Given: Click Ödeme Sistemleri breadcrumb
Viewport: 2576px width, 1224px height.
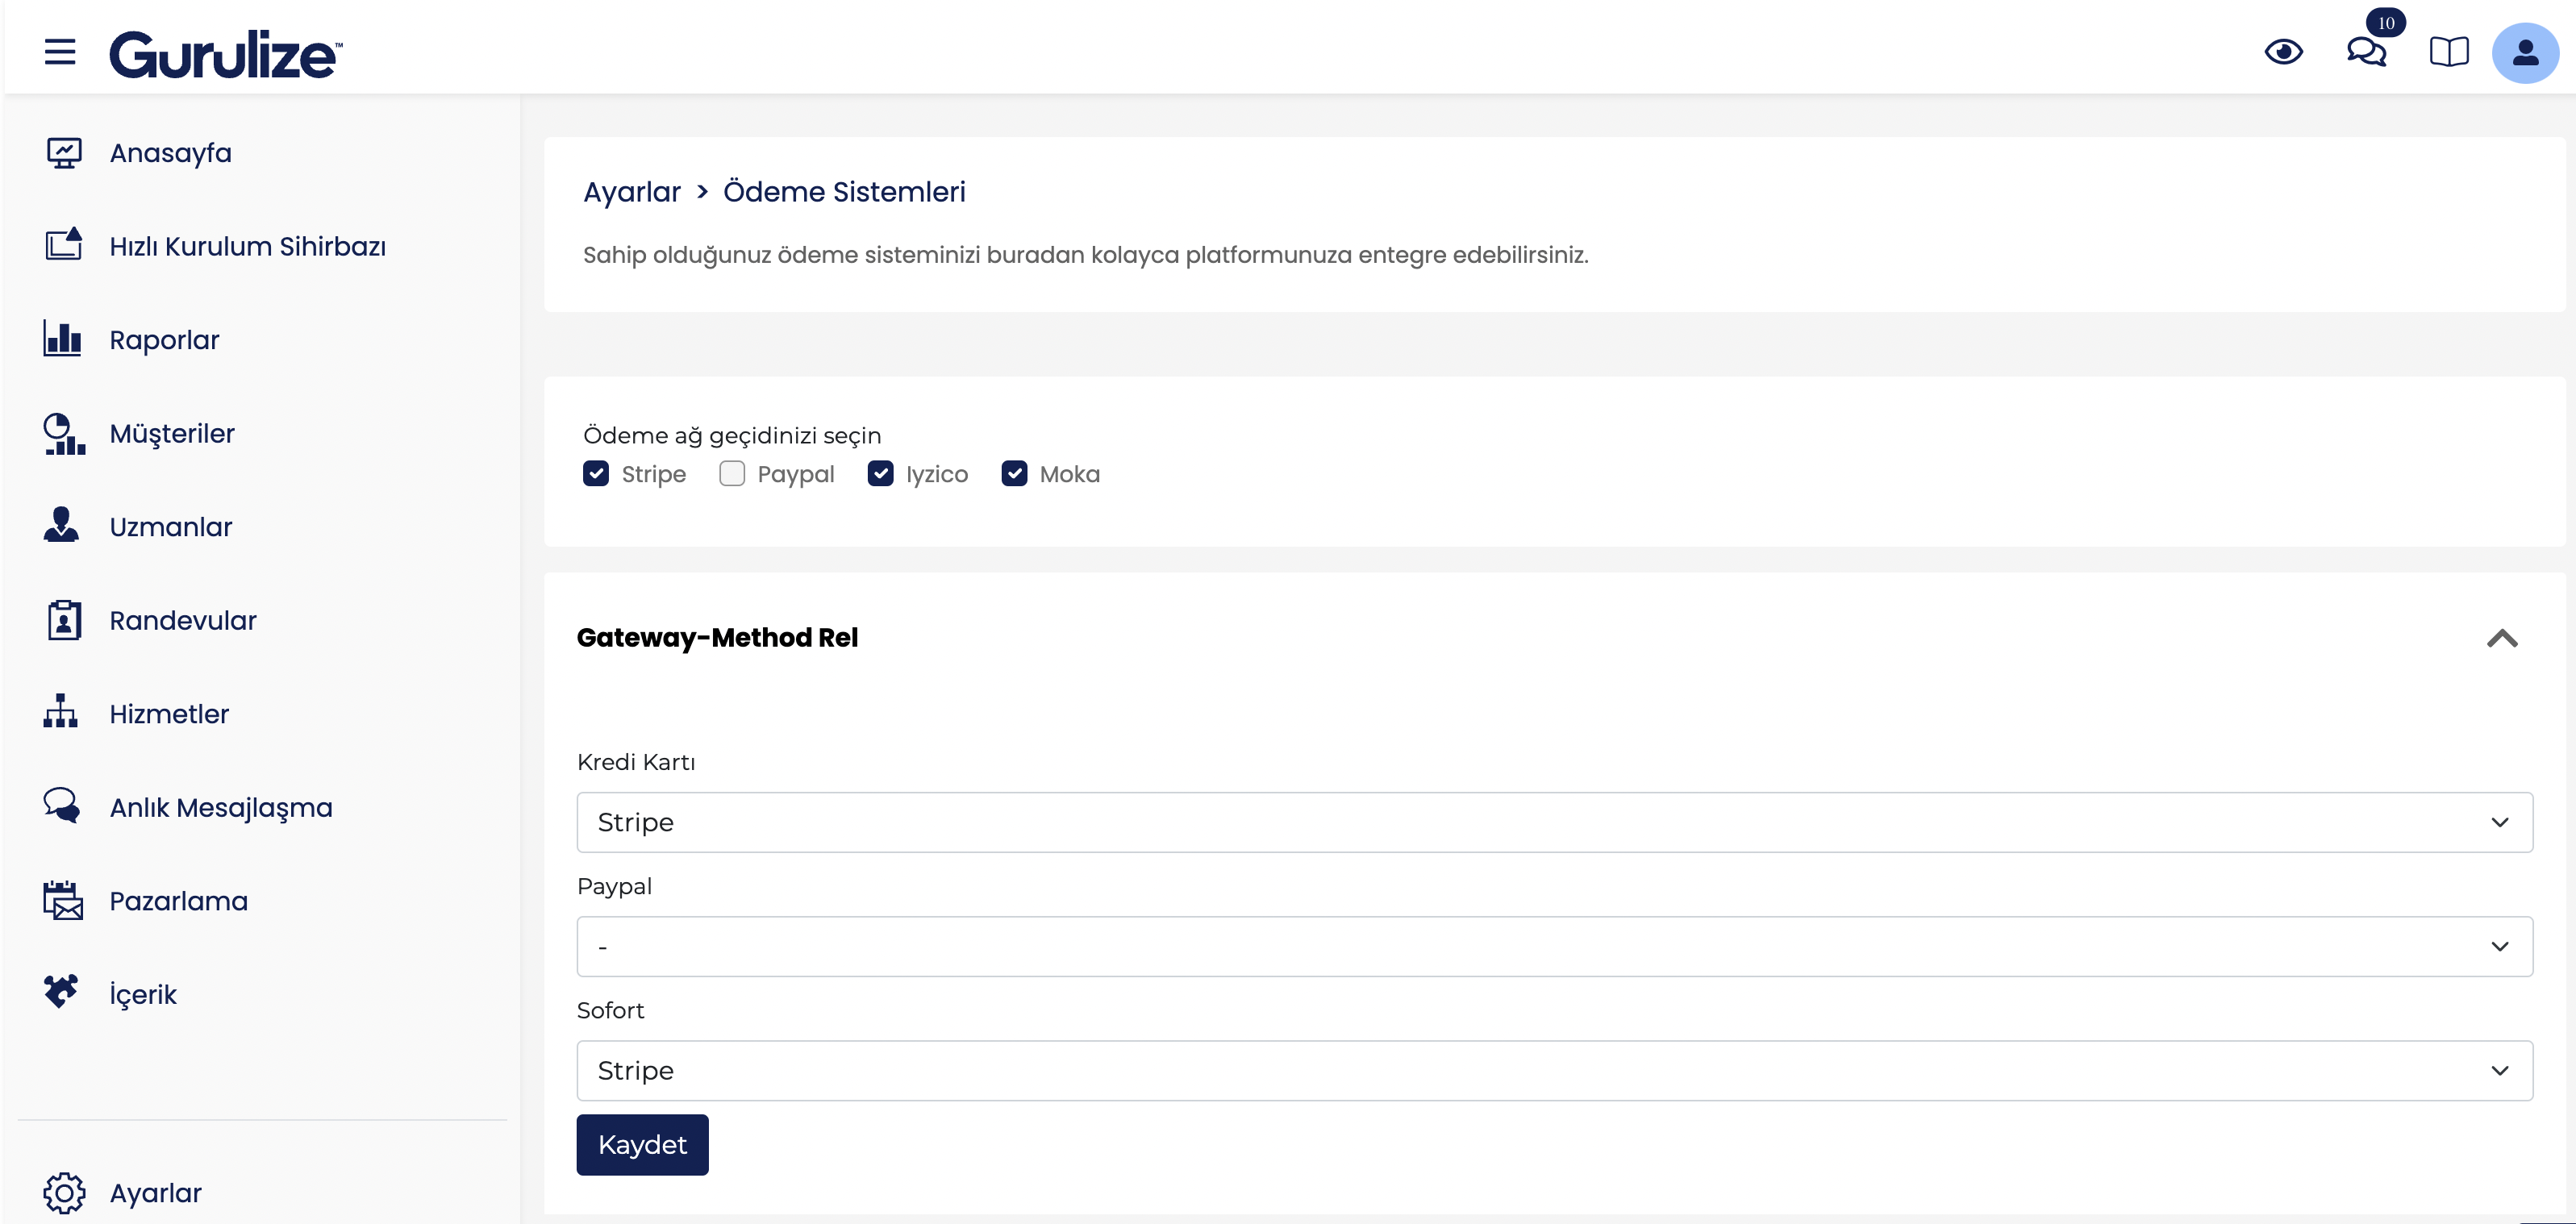Looking at the screenshot, I should [844, 192].
